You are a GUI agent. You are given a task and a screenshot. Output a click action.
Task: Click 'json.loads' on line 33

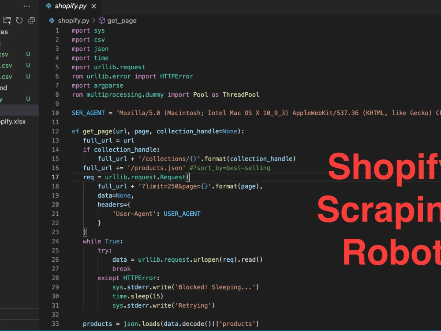tap(142, 323)
